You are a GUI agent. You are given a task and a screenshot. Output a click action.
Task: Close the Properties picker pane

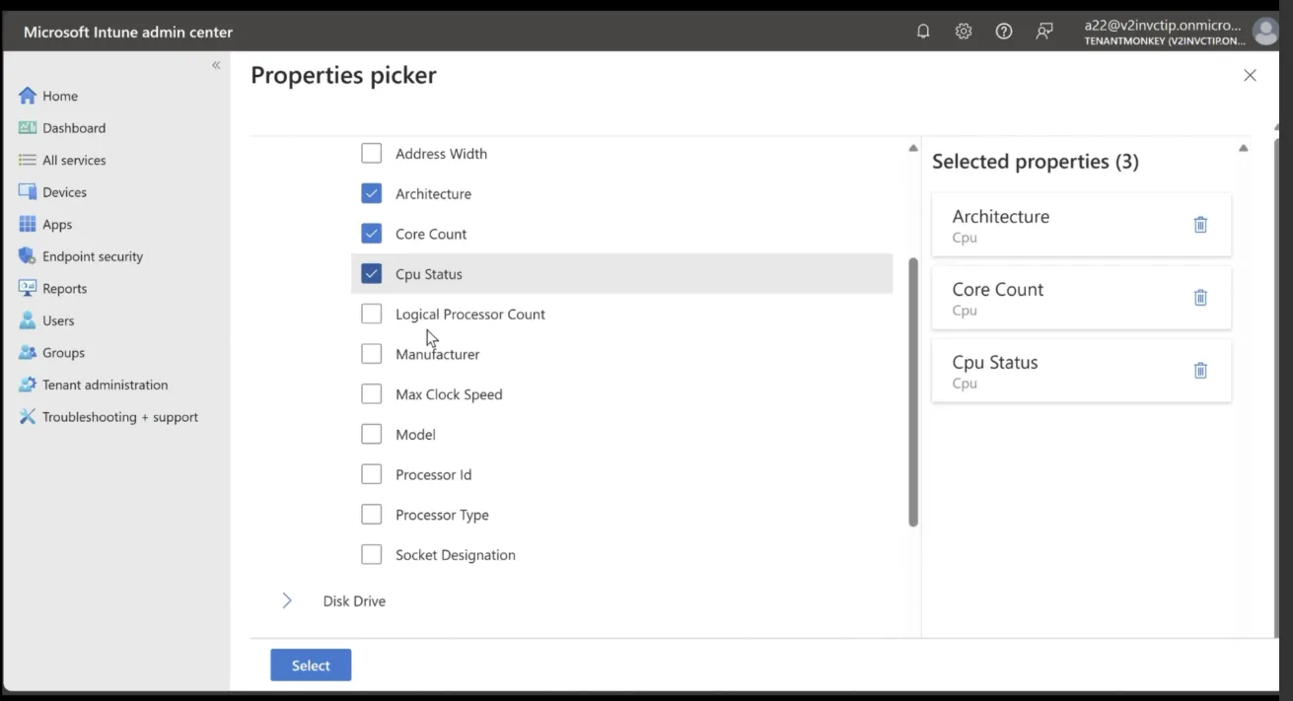(1250, 76)
